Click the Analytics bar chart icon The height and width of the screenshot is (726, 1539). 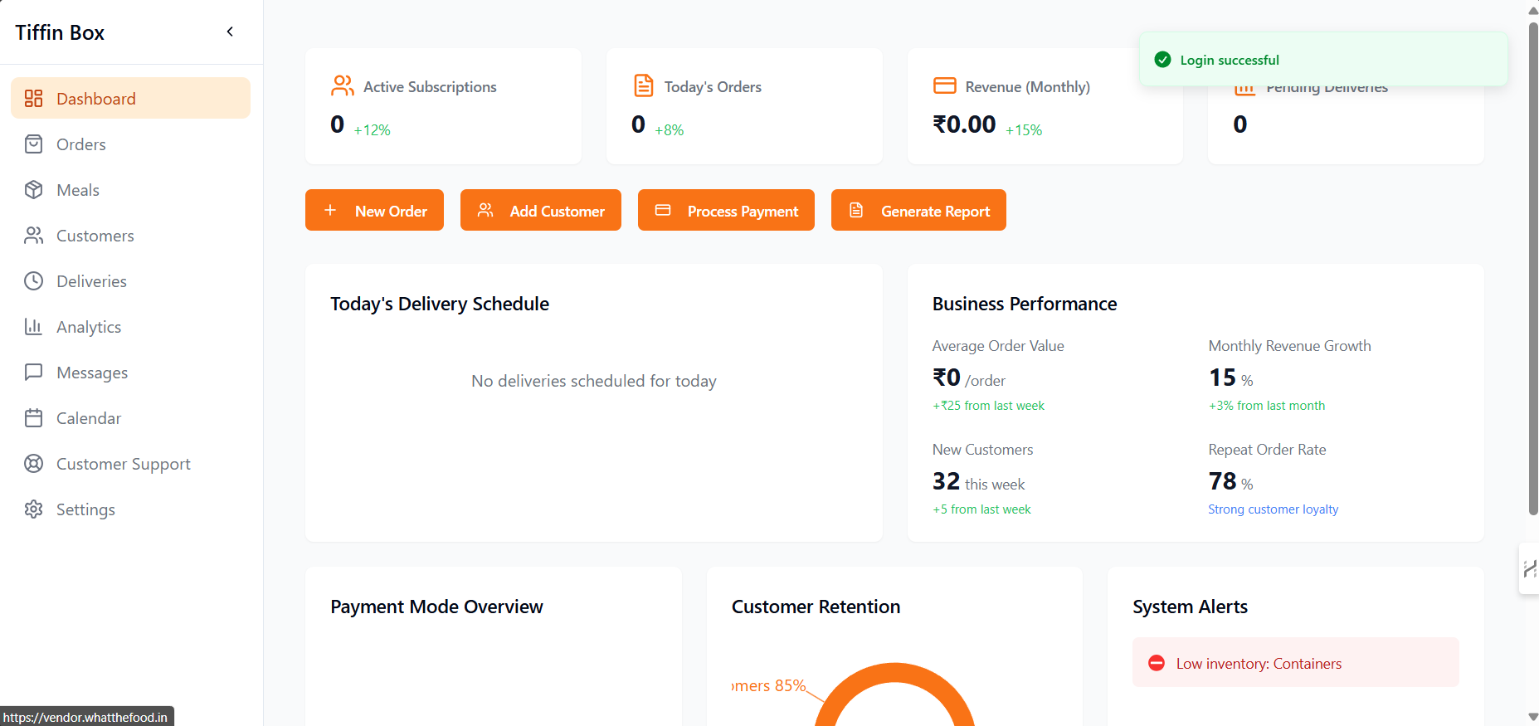pyautogui.click(x=33, y=327)
